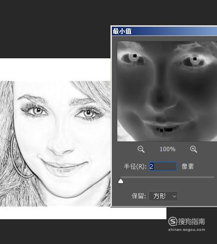Click the 像素 unit label
Viewport: 217px width, 244px height.
click(188, 166)
